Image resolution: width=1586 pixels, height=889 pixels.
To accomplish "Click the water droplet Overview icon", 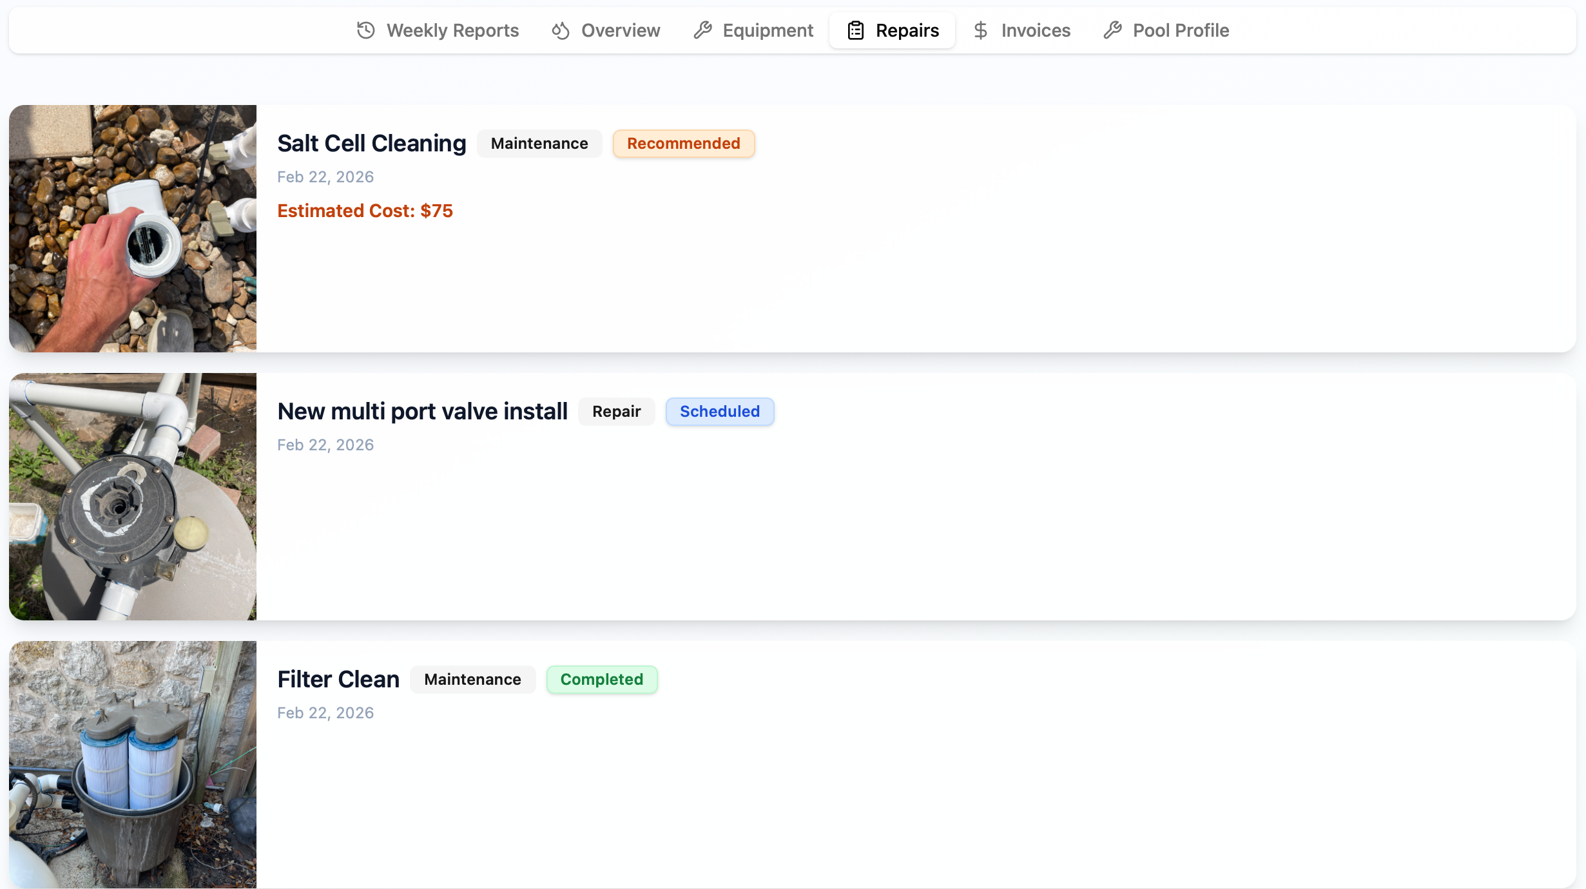I will (x=559, y=30).
